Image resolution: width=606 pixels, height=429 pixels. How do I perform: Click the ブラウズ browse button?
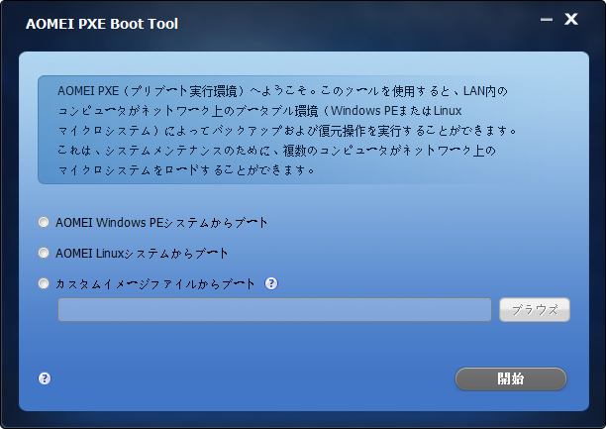(x=535, y=309)
